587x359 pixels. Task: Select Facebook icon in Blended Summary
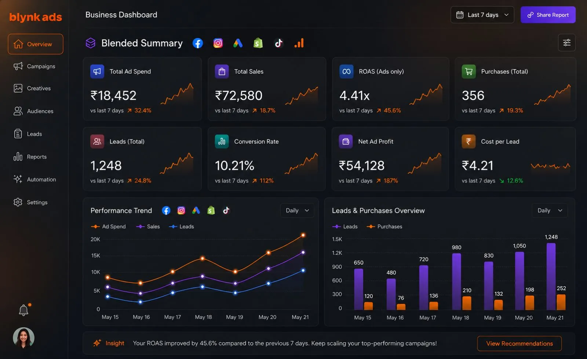[x=198, y=43]
